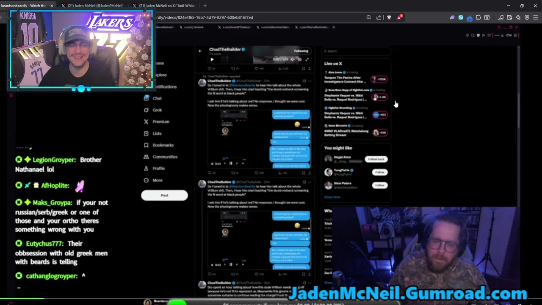542x305 pixels.
Task: Click Show more under You might like
Action: [332, 197]
